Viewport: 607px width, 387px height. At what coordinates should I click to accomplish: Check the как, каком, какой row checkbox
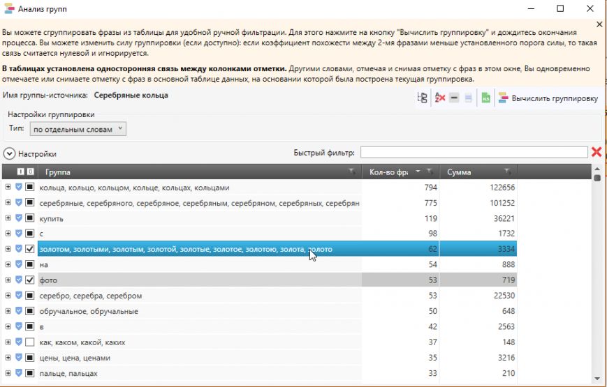point(30,342)
